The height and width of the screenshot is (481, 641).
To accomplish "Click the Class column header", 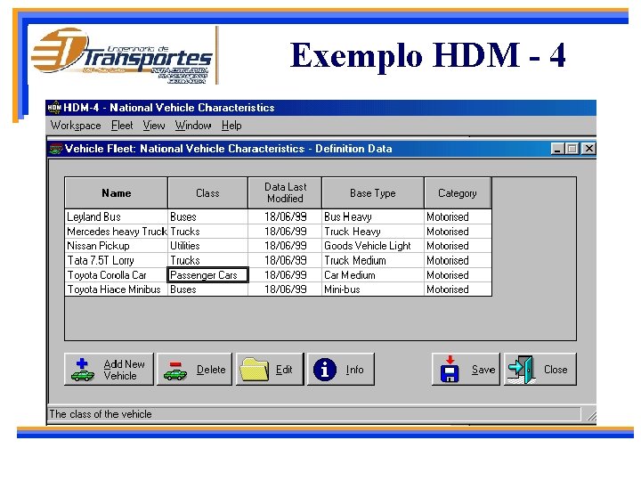I will pyautogui.click(x=207, y=193).
